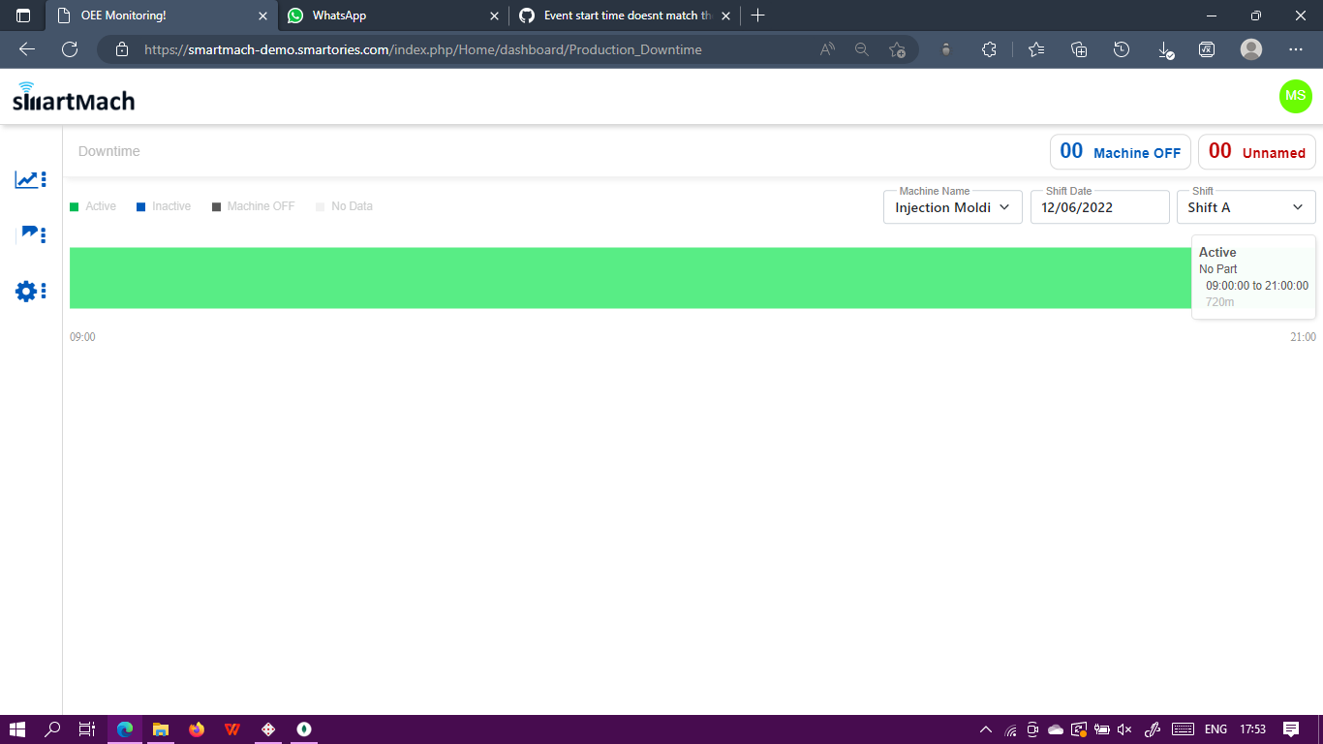Open the analytics chart view in the sidebar
Screen dimensions: 1323x744
coord(26,179)
